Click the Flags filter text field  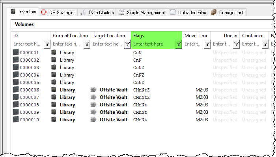click(x=153, y=44)
